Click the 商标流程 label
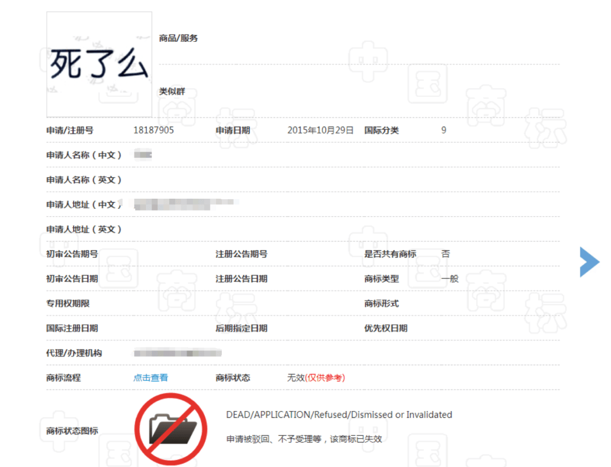611x467 pixels. (63, 378)
